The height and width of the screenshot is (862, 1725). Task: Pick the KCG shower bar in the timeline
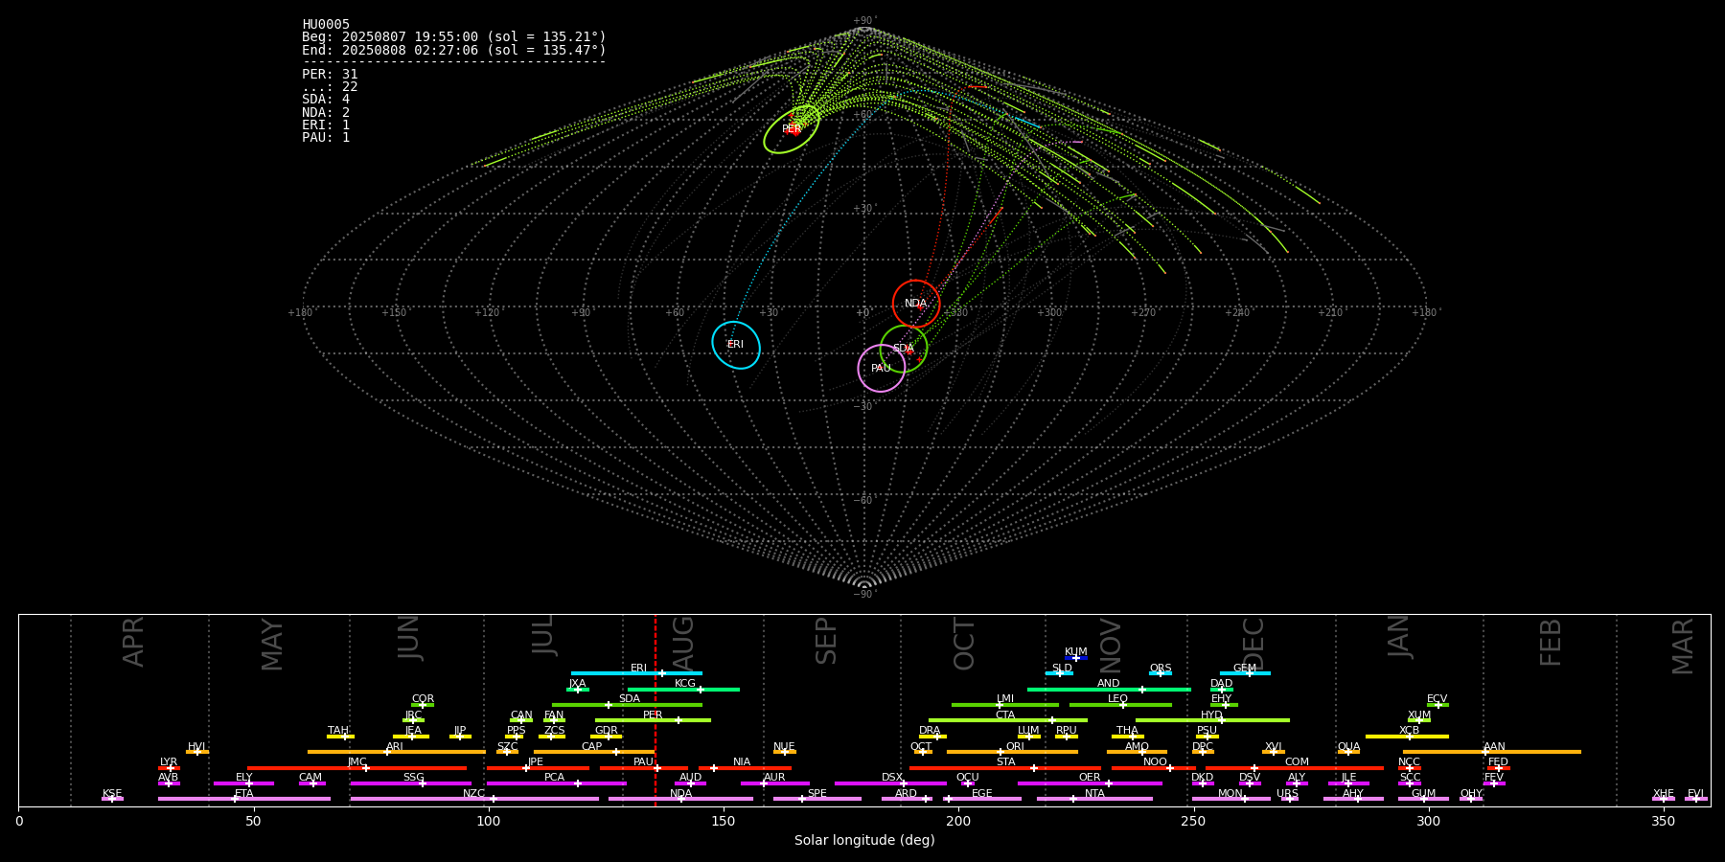click(x=683, y=689)
